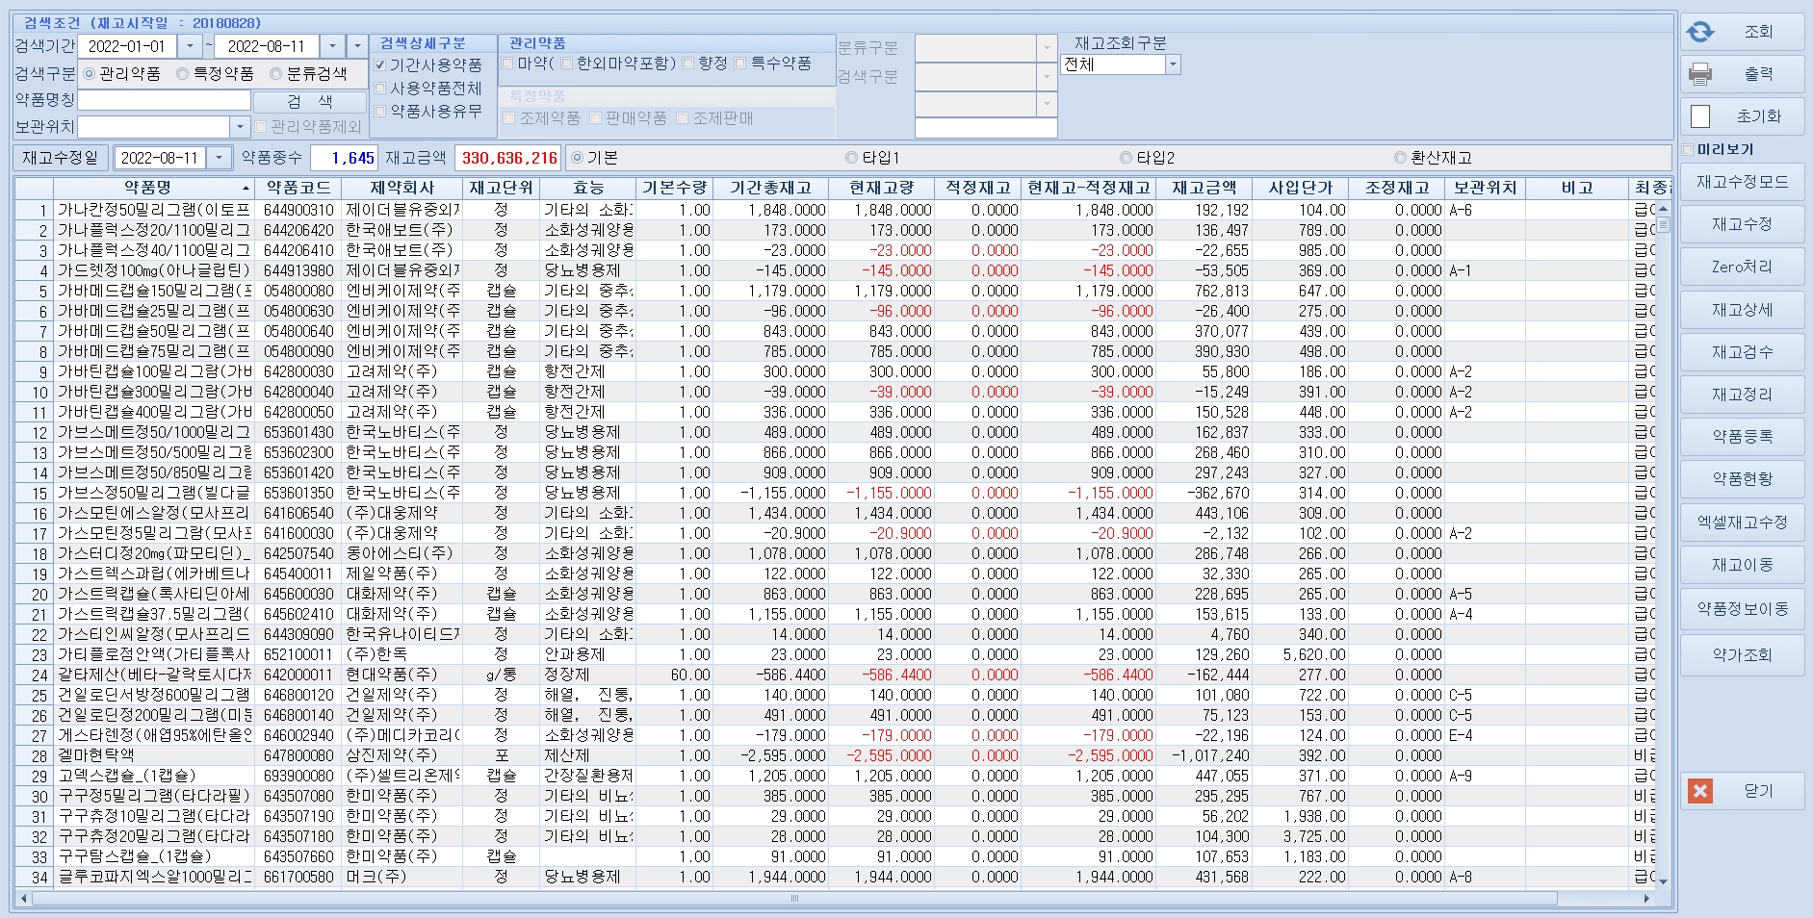The height and width of the screenshot is (918, 1813).
Task: Click the Zero처리 button
Action: 1742,267
